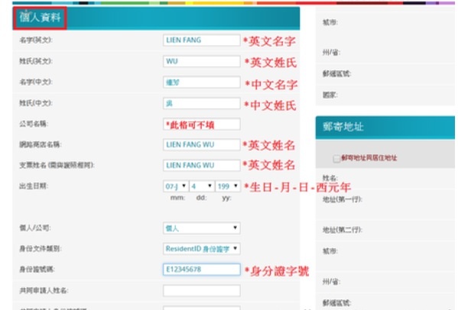The image size is (458, 310).
Task: Open the birth day dropdown showing 4
Action: (x=202, y=186)
